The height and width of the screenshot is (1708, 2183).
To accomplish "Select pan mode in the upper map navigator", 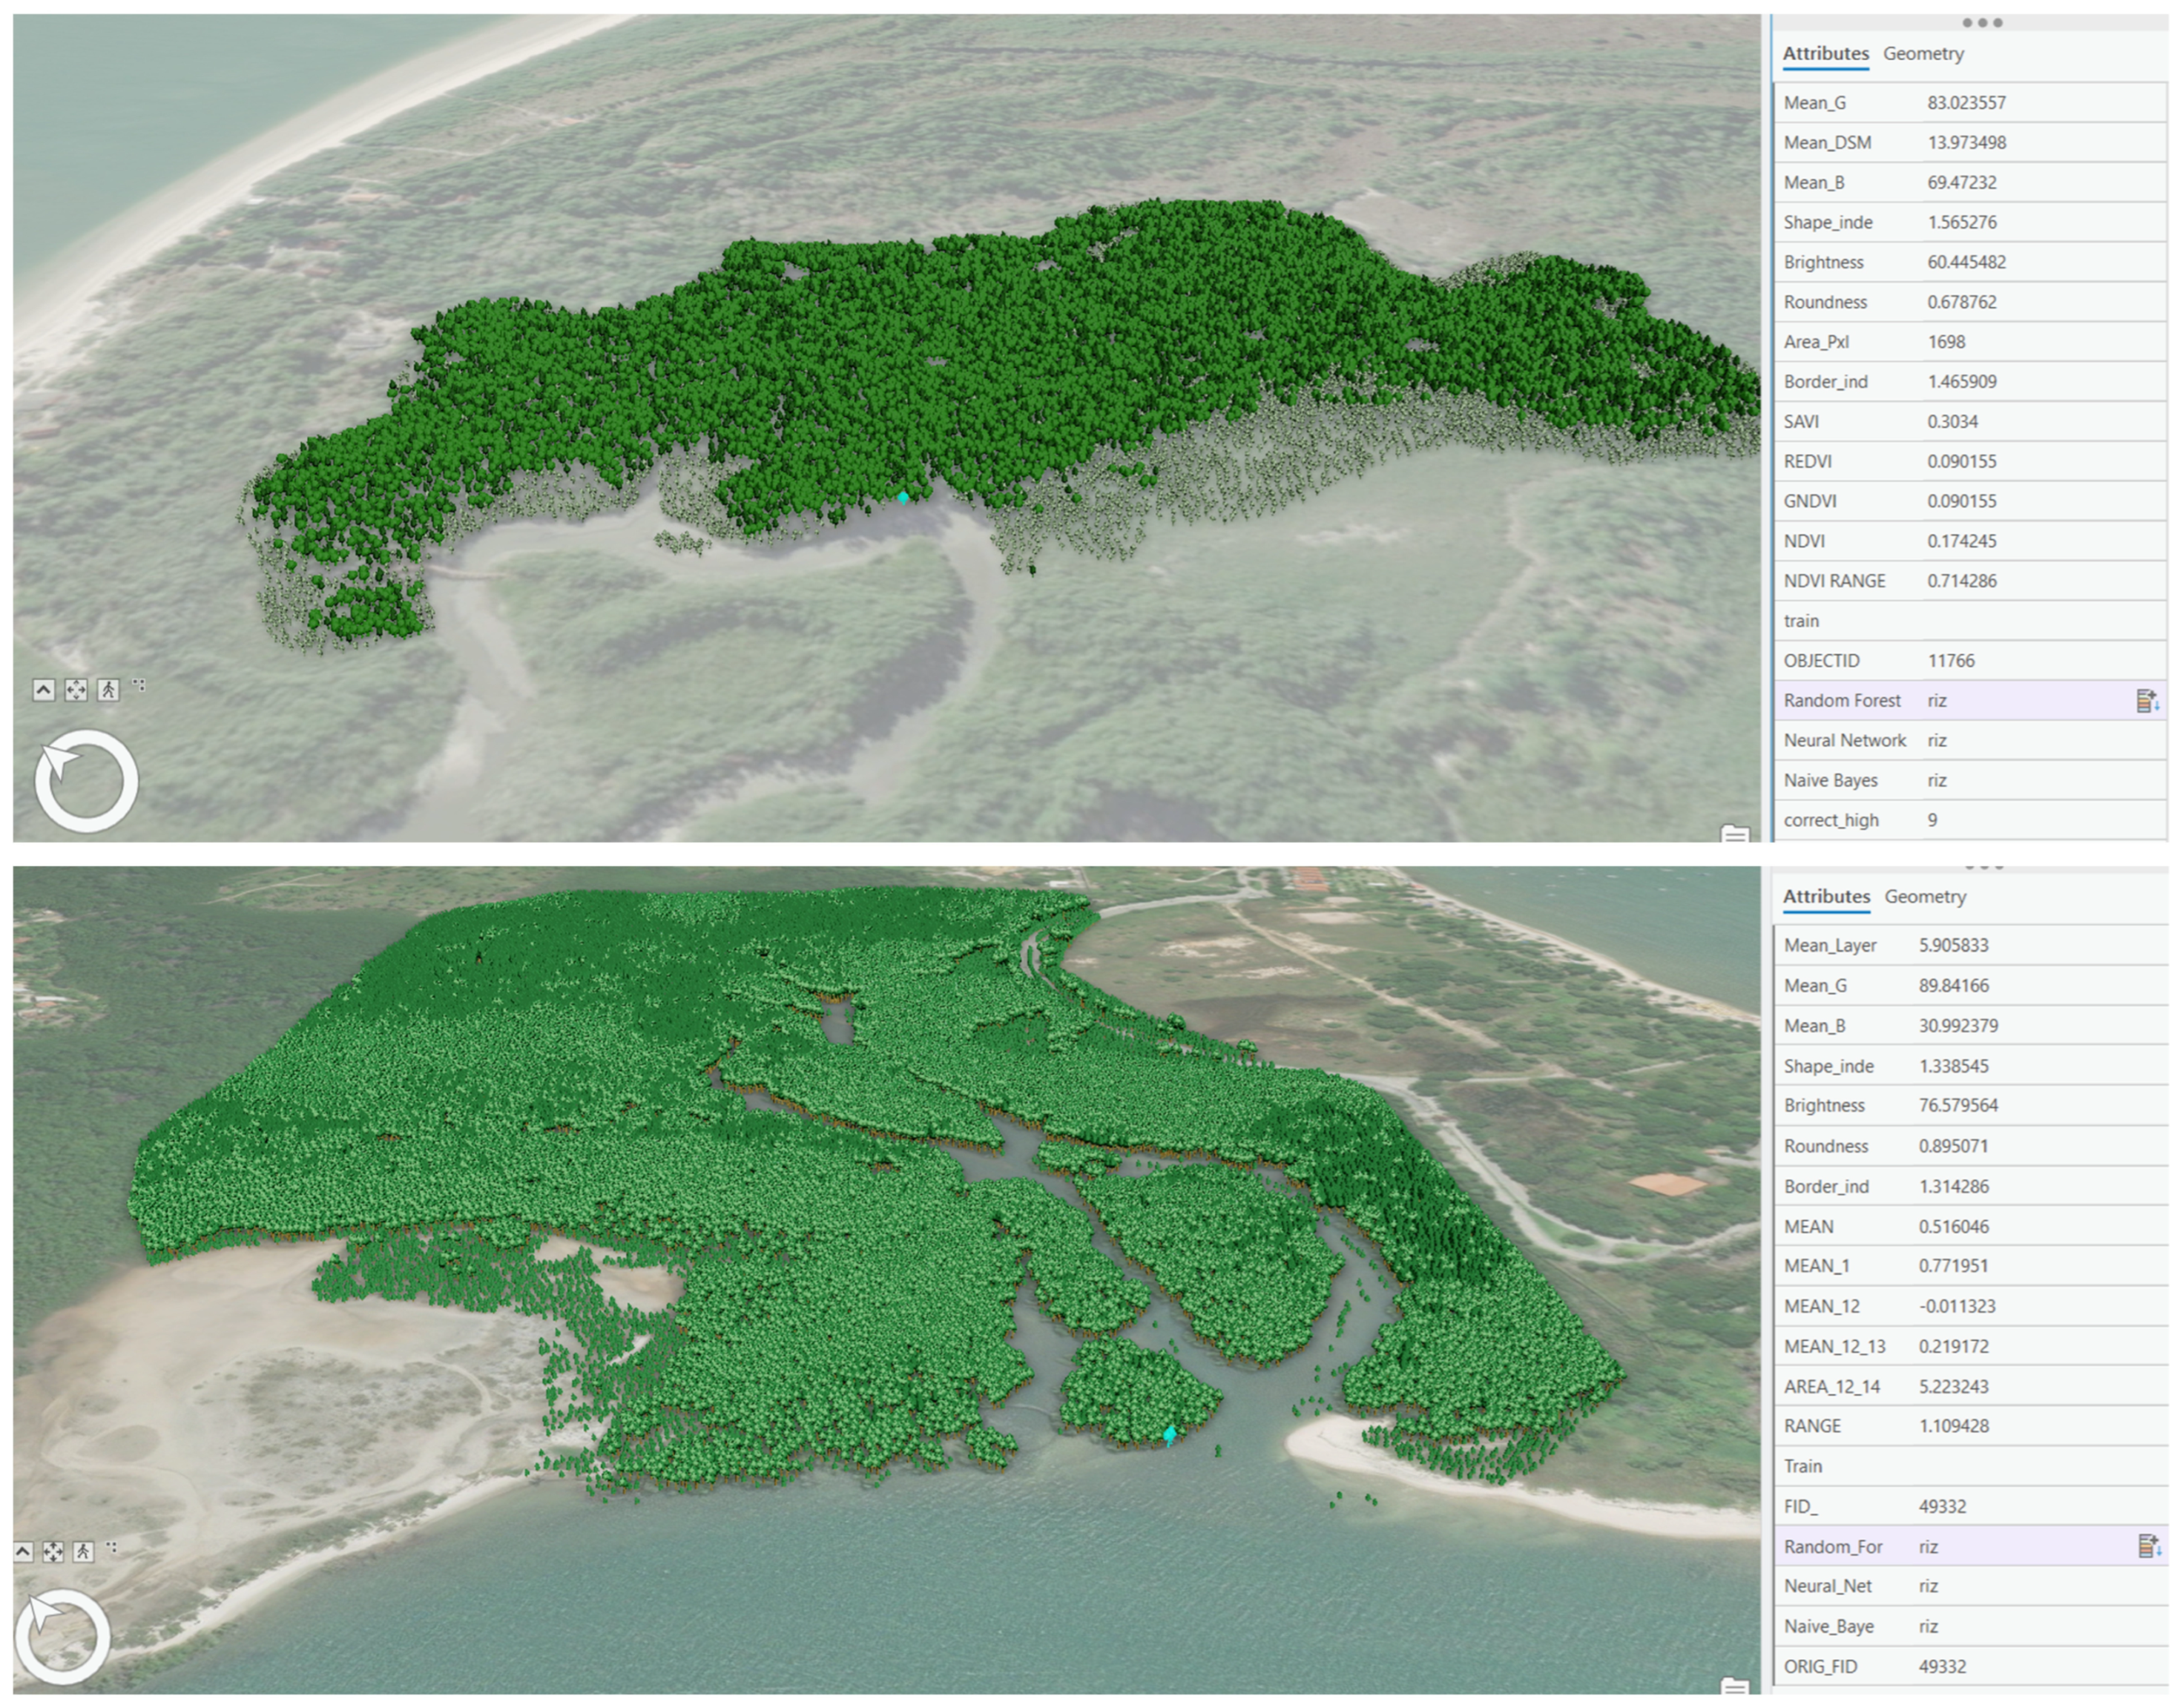I will (76, 690).
